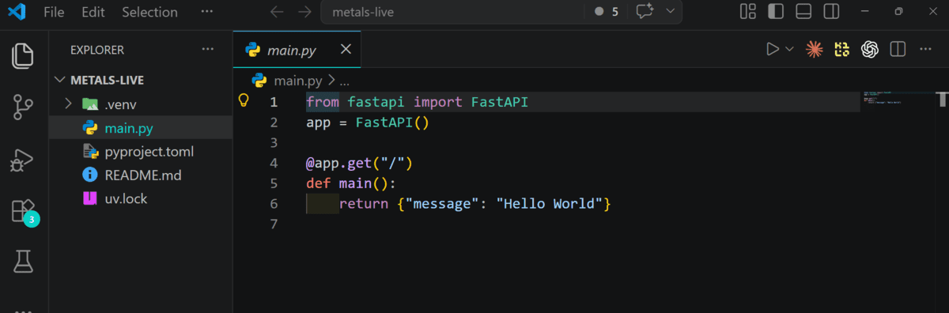Image resolution: width=949 pixels, height=313 pixels.
Task: Select main.py in the Explorer tree
Action: 141,128
